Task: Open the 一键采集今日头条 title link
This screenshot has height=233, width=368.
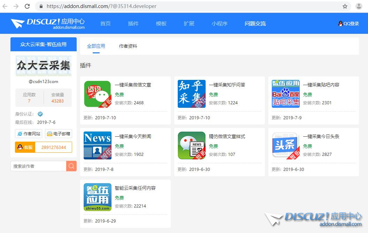Action: (321, 136)
